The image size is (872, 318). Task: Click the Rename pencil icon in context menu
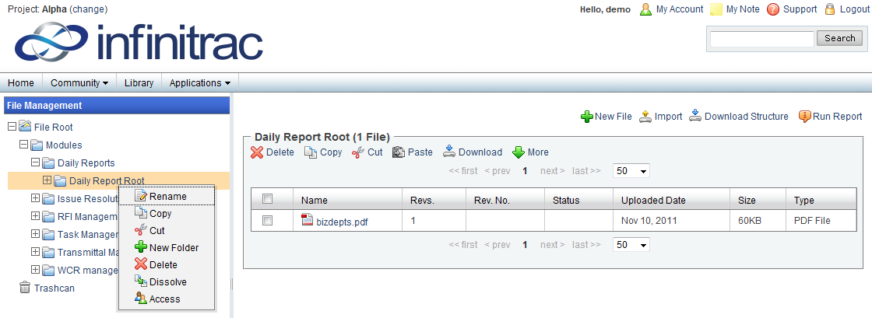coord(141,196)
